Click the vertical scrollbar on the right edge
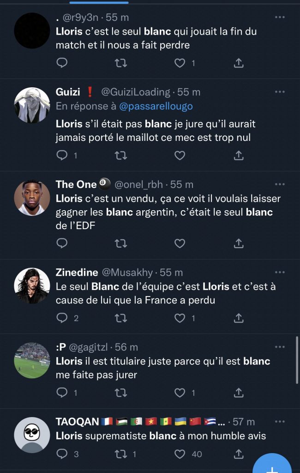This screenshot has width=300, height=473. (297, 360)
